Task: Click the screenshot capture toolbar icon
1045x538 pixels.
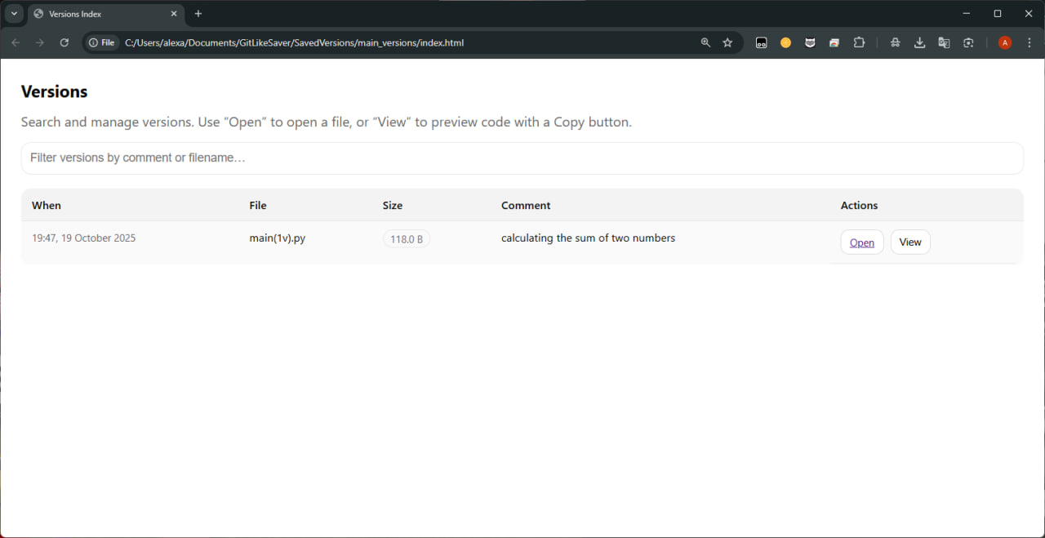Action: click(968, 42)
